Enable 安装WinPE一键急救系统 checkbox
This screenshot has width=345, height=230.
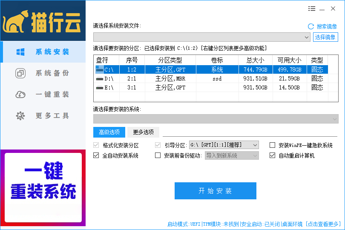(x=273, y=145)
